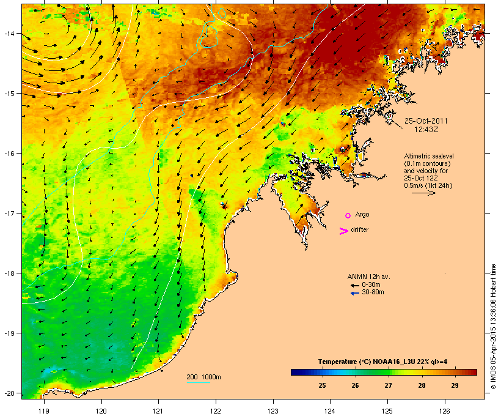Click the longitude axis label 125

point(387,411)
